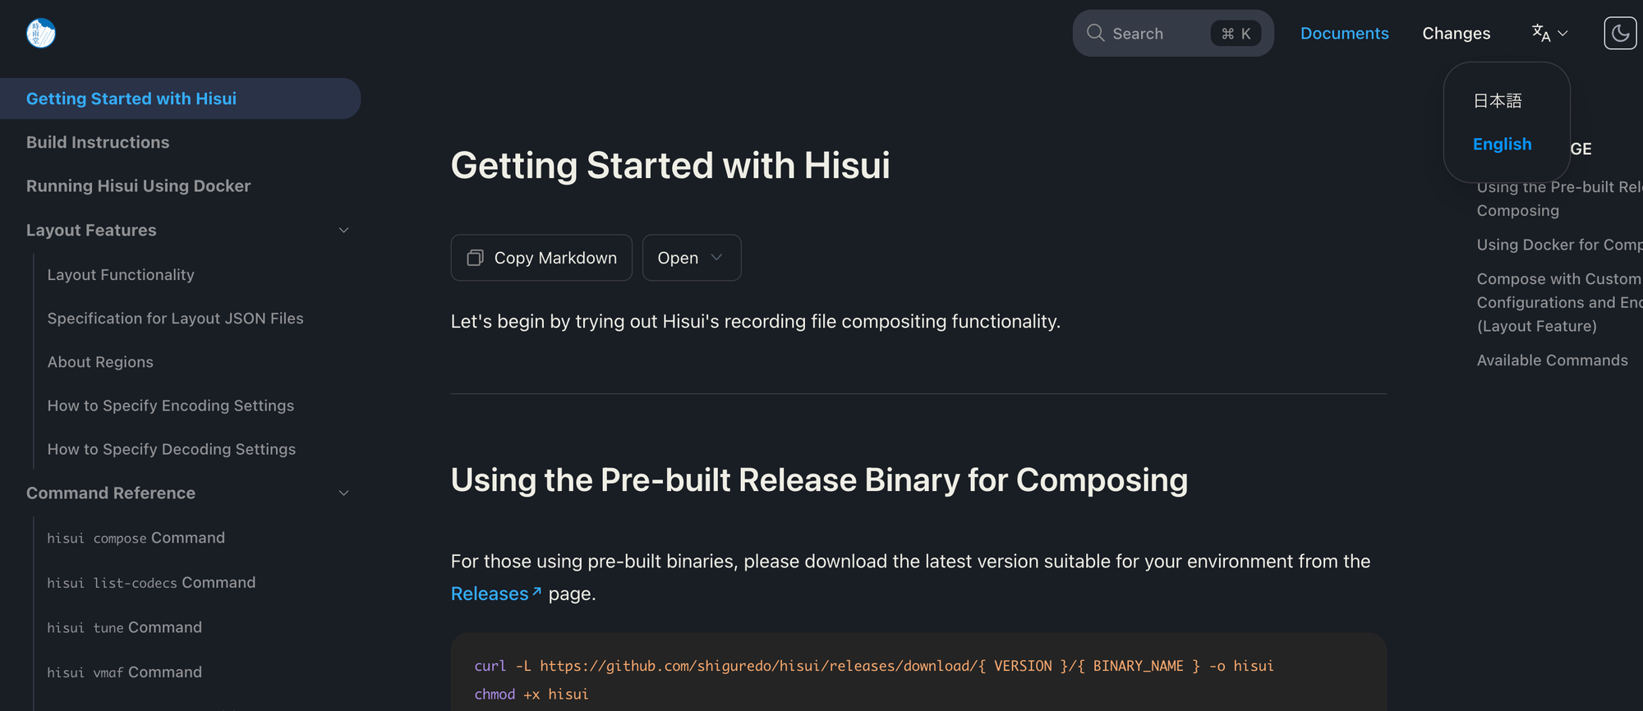This screenshot has width=1643, height=711.
Task: Open Running Hisui Using Docker page
Action: 138,186
